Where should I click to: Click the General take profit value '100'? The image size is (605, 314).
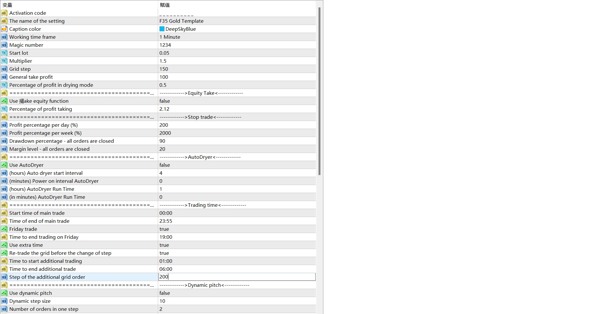click(x=164, y=77)
